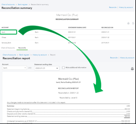Click reconciled date 2020.01.21

click(x=105, y=32)
